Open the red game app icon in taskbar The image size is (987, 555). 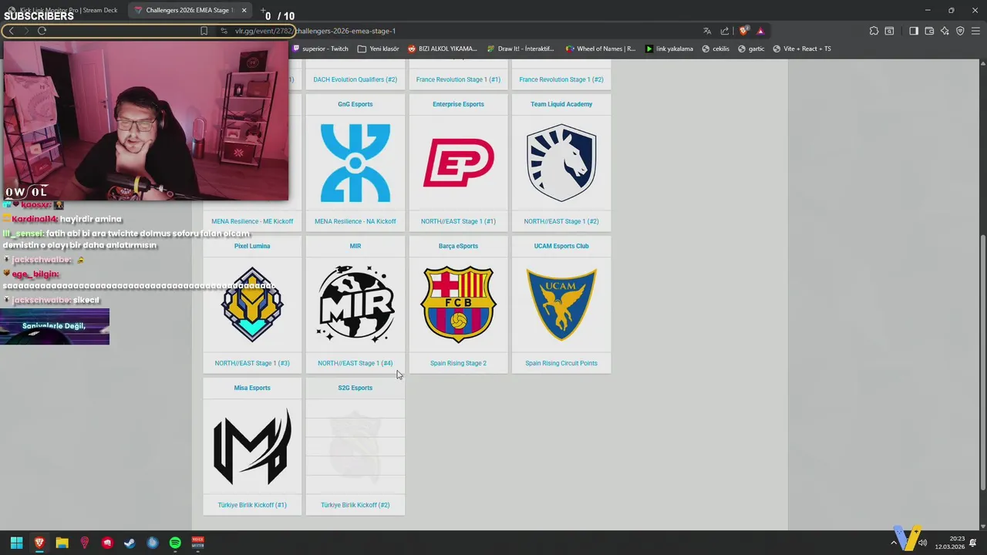[107, 543]
